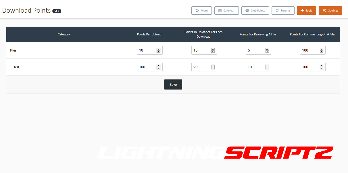Screen dimensions: 348x173
Task: Click spinner on test reviewing points
Action: coord(267,67)
